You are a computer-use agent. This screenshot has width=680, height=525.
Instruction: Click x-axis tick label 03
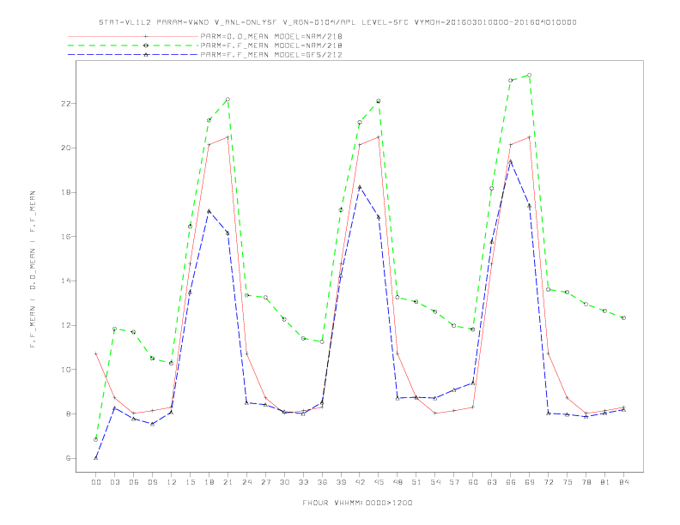tap(114, 482)
